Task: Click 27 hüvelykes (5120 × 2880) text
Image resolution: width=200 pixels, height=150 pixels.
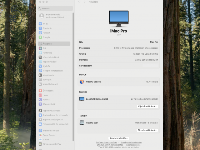Action: tap(144, 99)
